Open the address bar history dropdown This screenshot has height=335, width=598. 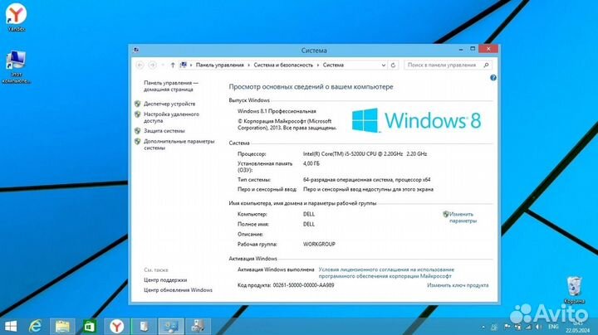point(383,66)
